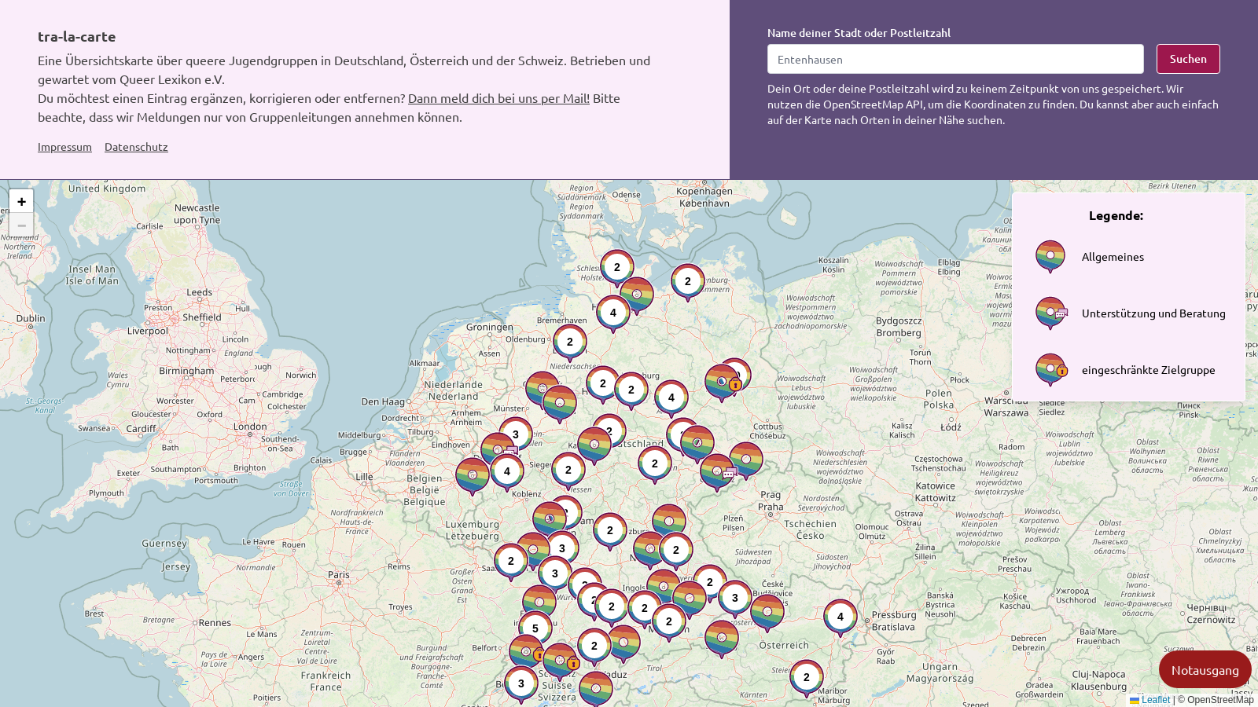1258x707 pixels.
Task: Select the rainbow marker west of Österreich label
Action: coord(722,639)
